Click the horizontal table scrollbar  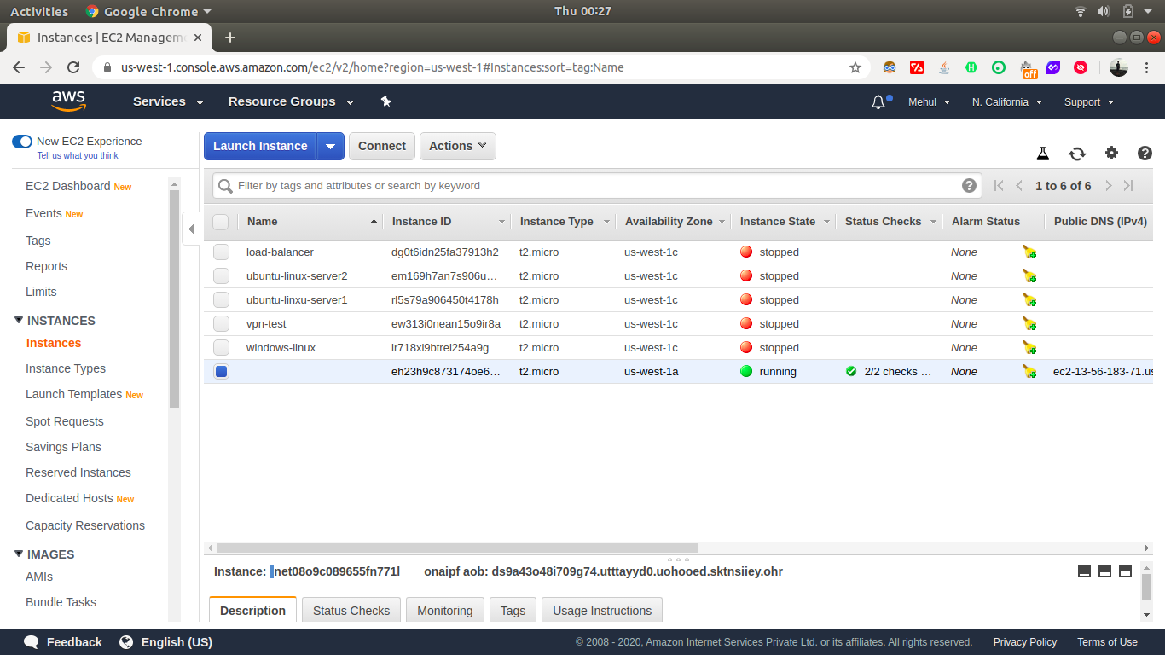click(x=457, y=548)
